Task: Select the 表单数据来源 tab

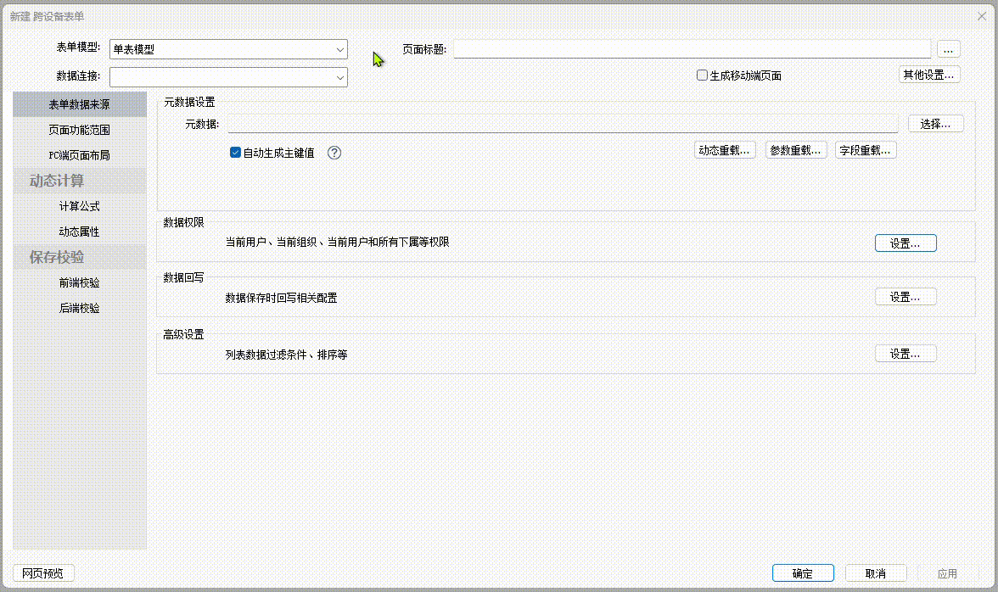Action: (79, 104)
